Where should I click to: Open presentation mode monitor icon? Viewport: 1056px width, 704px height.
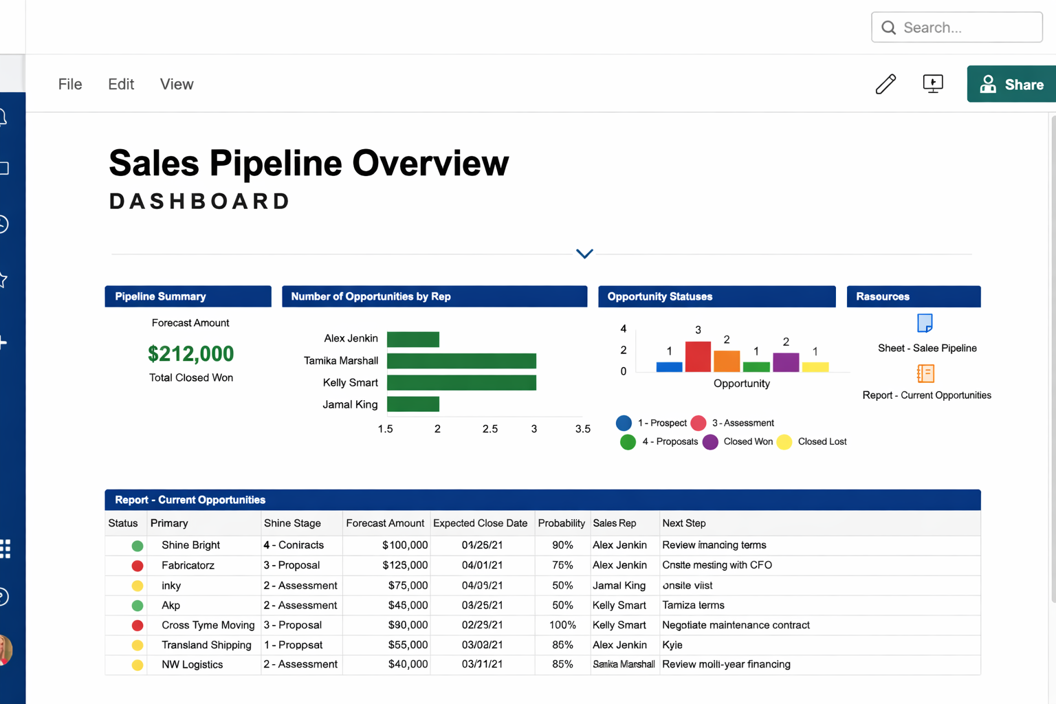pyautogui.click(x=933, y=84)
